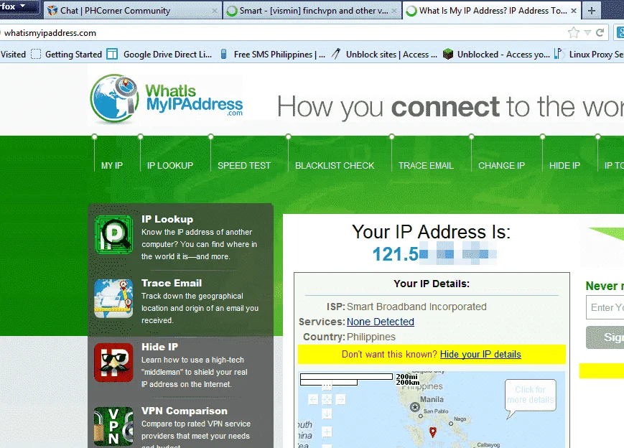624x448 pixels.
Task: Open the Unblocked - Access yo... bookmark
Action: pyautogui.click(x=496, y=54)
